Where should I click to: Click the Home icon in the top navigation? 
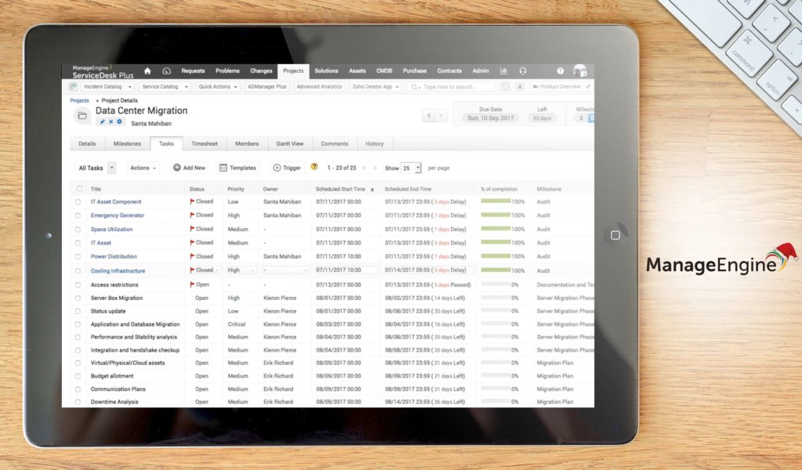coord(147,71)
